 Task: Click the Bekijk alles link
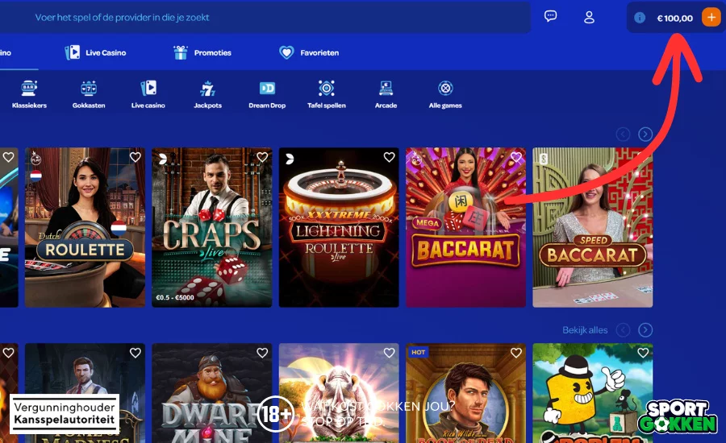(x=585, y=329)
